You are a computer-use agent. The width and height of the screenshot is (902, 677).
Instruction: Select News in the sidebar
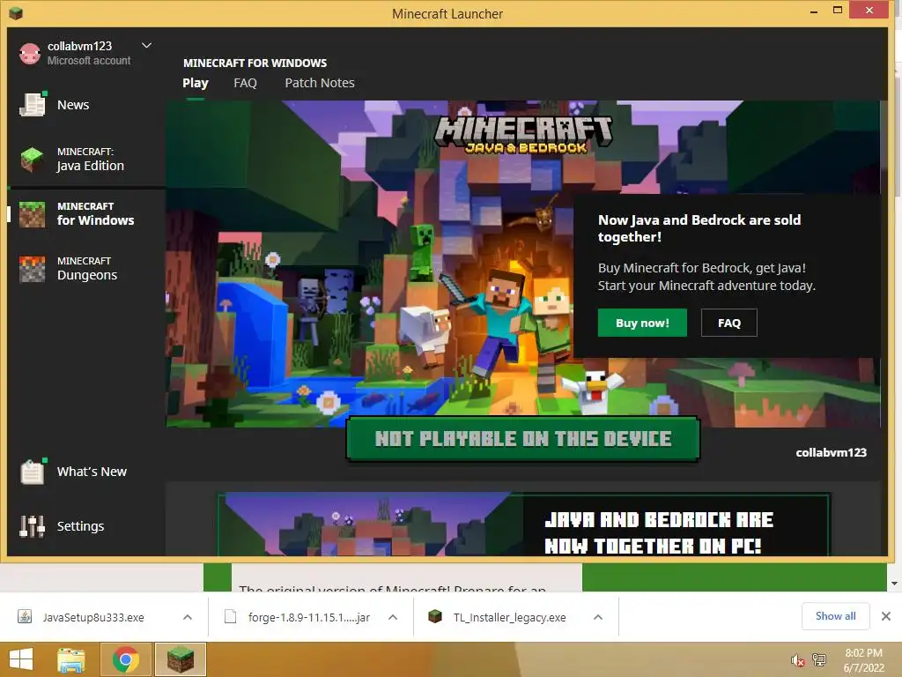click(73, 105)
